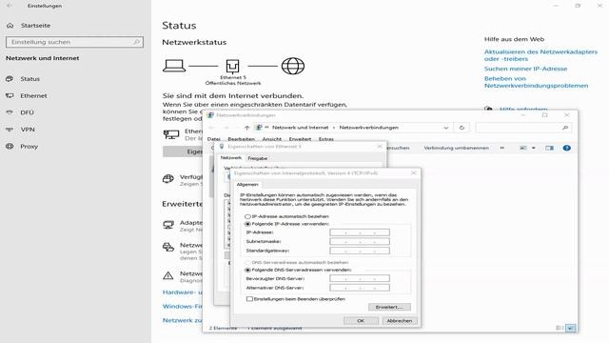The image size is (609, 343).
Task: Click the DFÜ dial-up icon
Action: tap(10, 112)
